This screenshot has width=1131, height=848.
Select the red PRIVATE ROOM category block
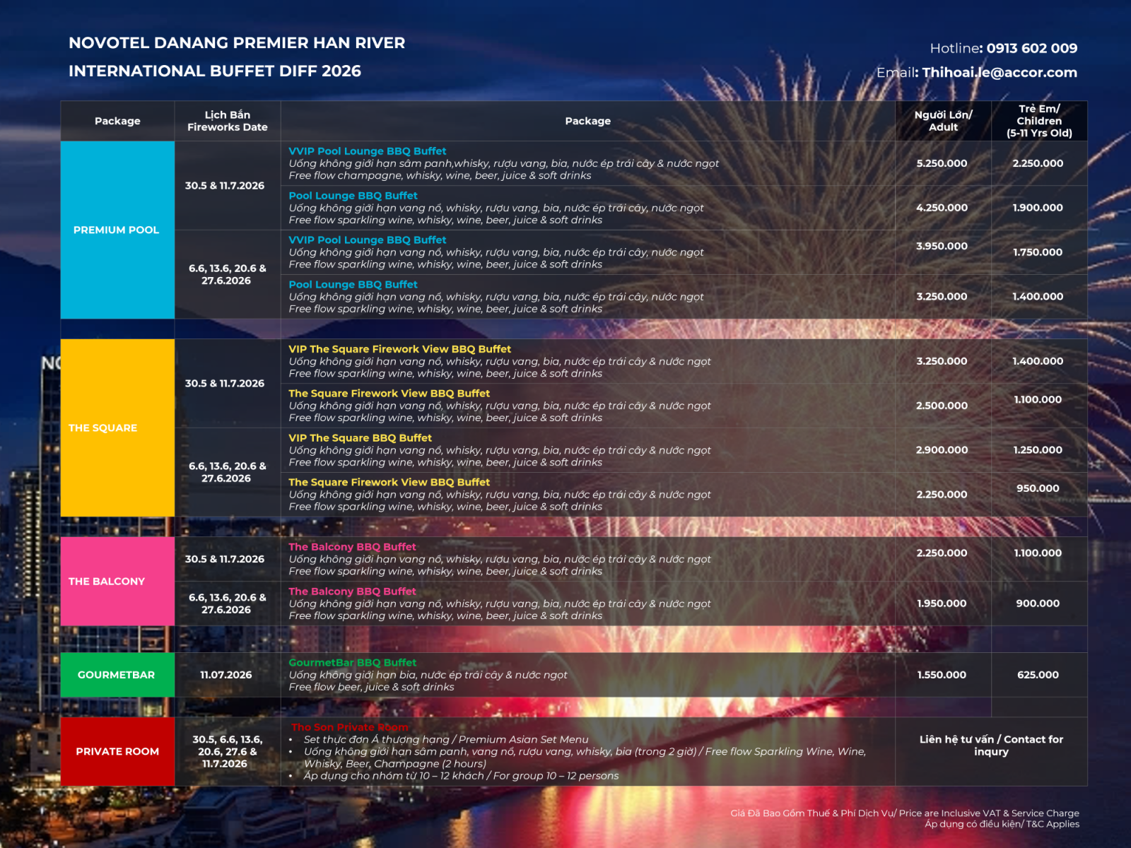(x=117, y=751)
